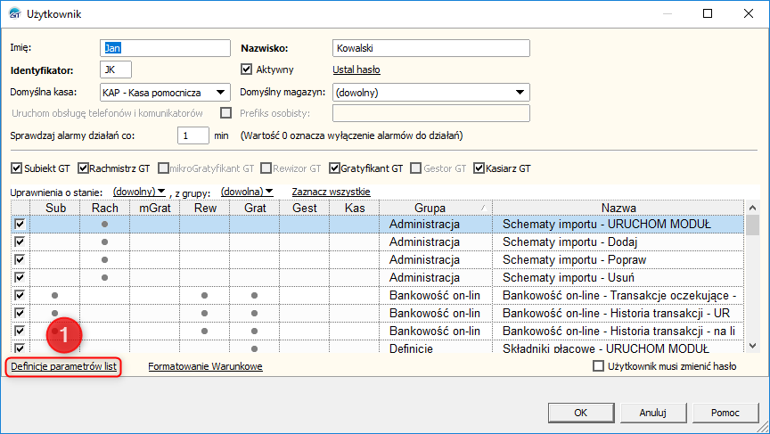Image resolution: width=770 pixels, height=434 pixels.
Task: Open the Formatowanie Warunkowe link
Action: click(x=205, y=366)
